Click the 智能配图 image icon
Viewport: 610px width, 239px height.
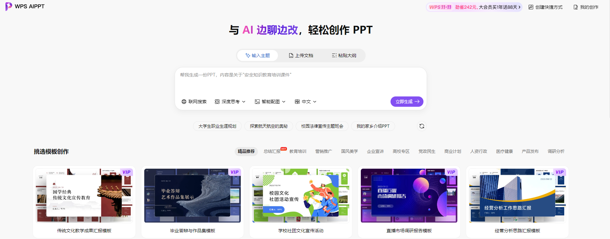(257, 102)
